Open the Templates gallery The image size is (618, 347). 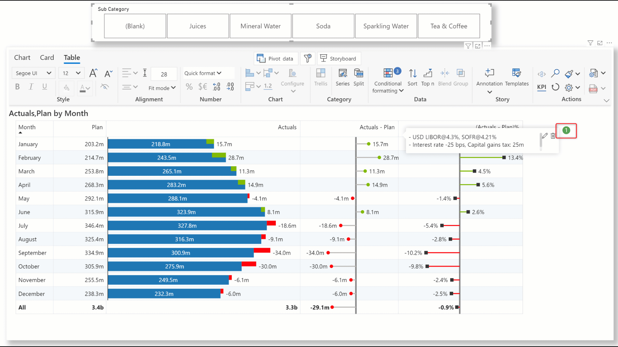click(x=517, y=77)
